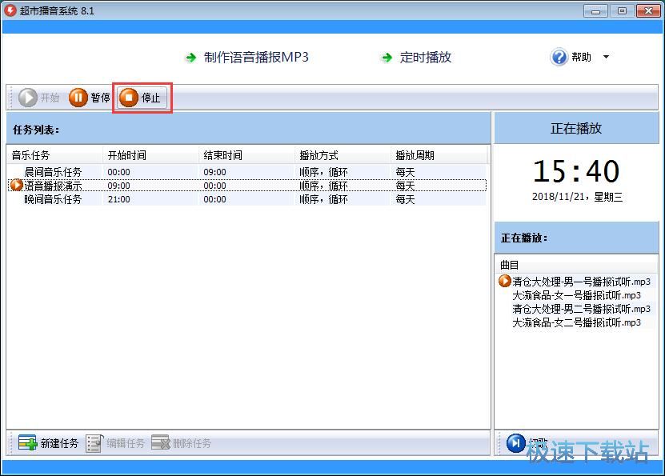
Task: Click the 曲目 column header
Action: (x=576, y=265)
